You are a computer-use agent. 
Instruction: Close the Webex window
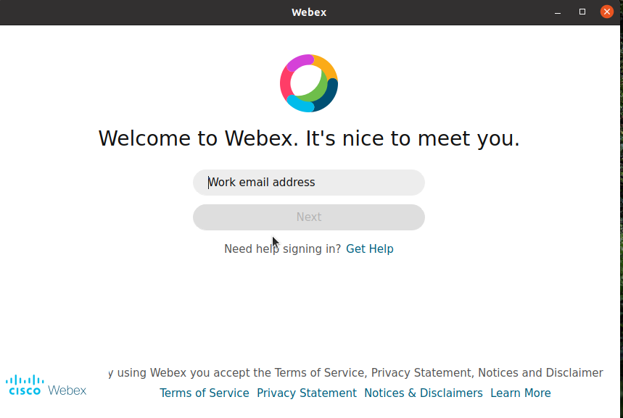tap(607, 12)
